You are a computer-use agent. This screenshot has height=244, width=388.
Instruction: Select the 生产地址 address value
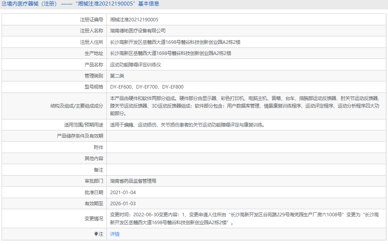(x=171, y=53)
